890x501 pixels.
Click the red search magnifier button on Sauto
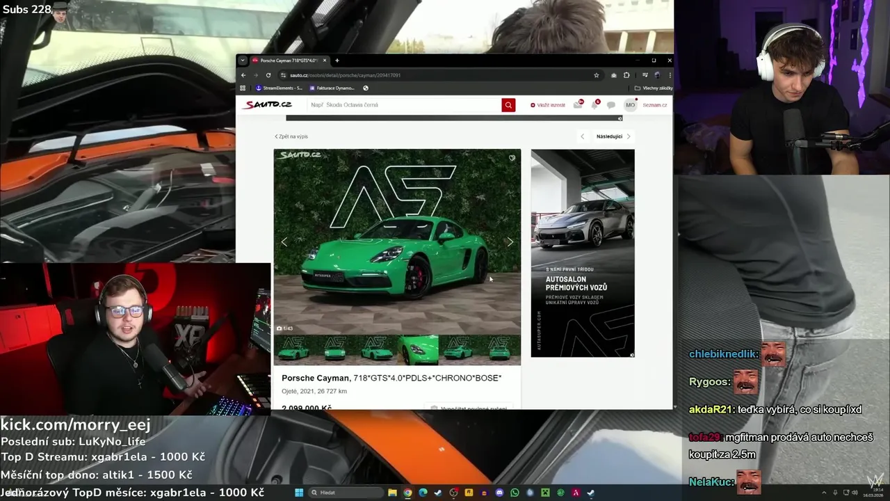(x=508, y=105)
